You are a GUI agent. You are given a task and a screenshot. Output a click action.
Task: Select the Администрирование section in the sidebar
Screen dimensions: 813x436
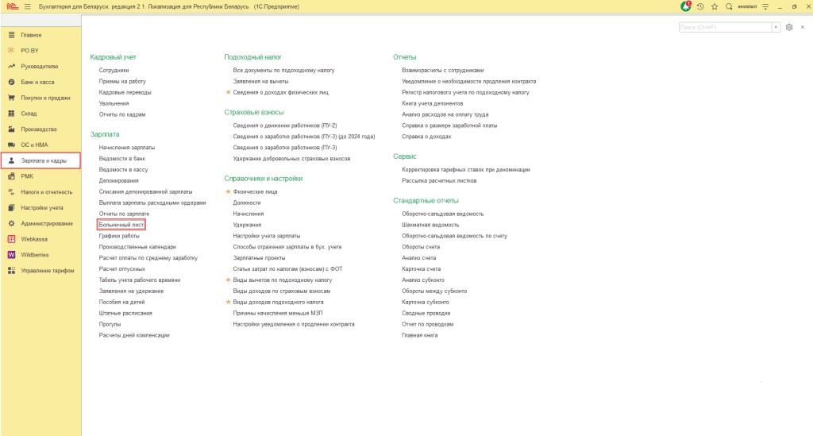(x=47, y=223)
